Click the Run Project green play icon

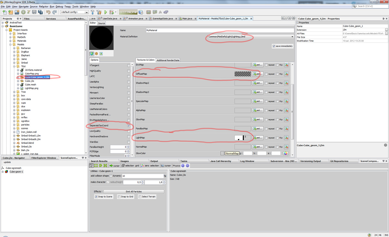(106, 12)
